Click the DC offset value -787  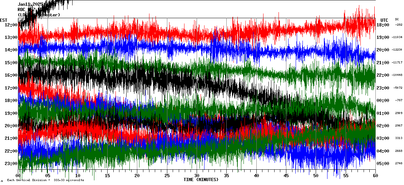(398, 101)
